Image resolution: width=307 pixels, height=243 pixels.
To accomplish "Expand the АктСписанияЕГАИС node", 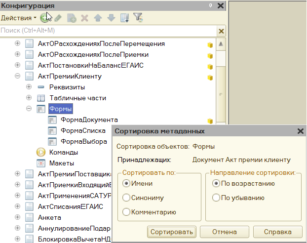I will [17, 206].
